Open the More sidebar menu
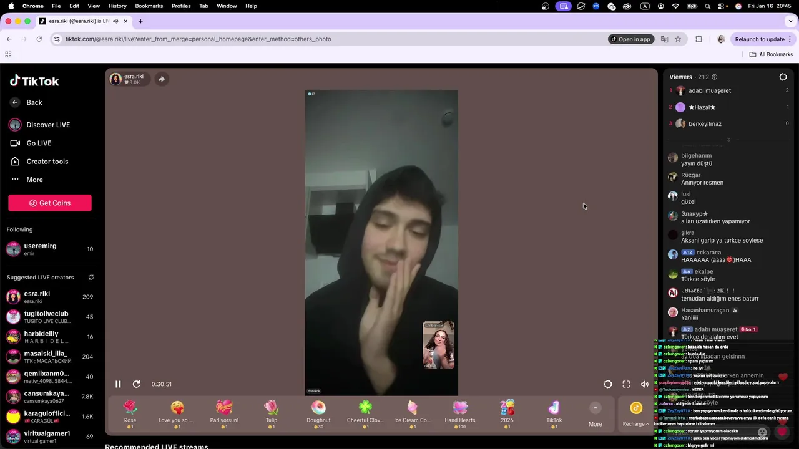Viewport: 799px width, 449px height. [27, 180]
